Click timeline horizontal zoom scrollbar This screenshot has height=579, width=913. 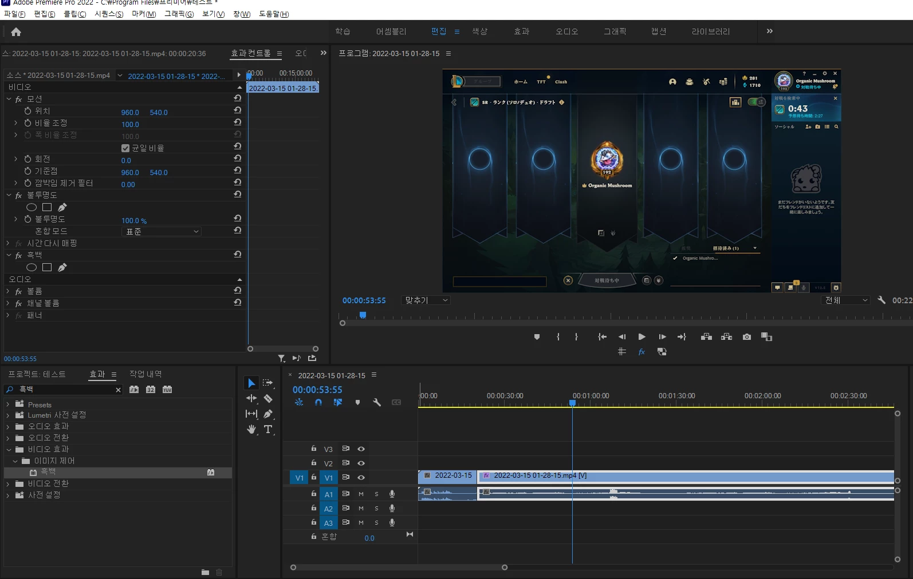coord(399,568)
